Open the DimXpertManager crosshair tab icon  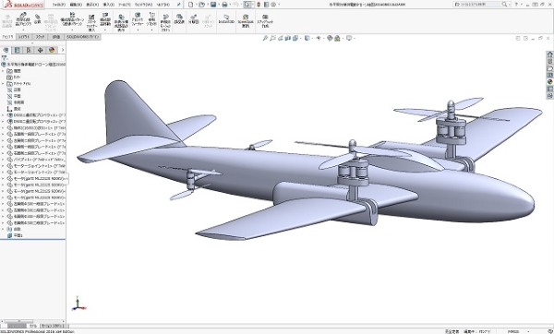point(40,50)
